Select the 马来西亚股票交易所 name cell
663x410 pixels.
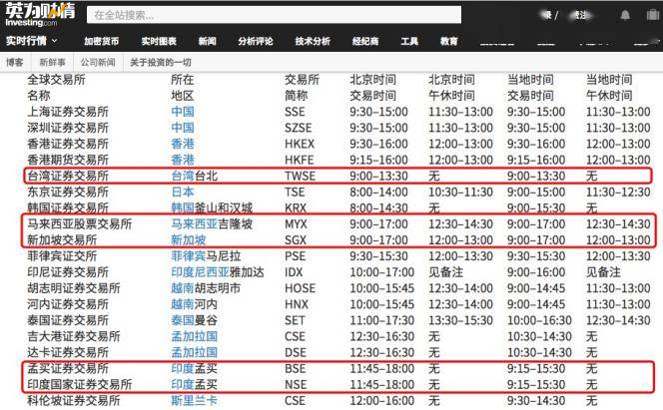[80, 224]
